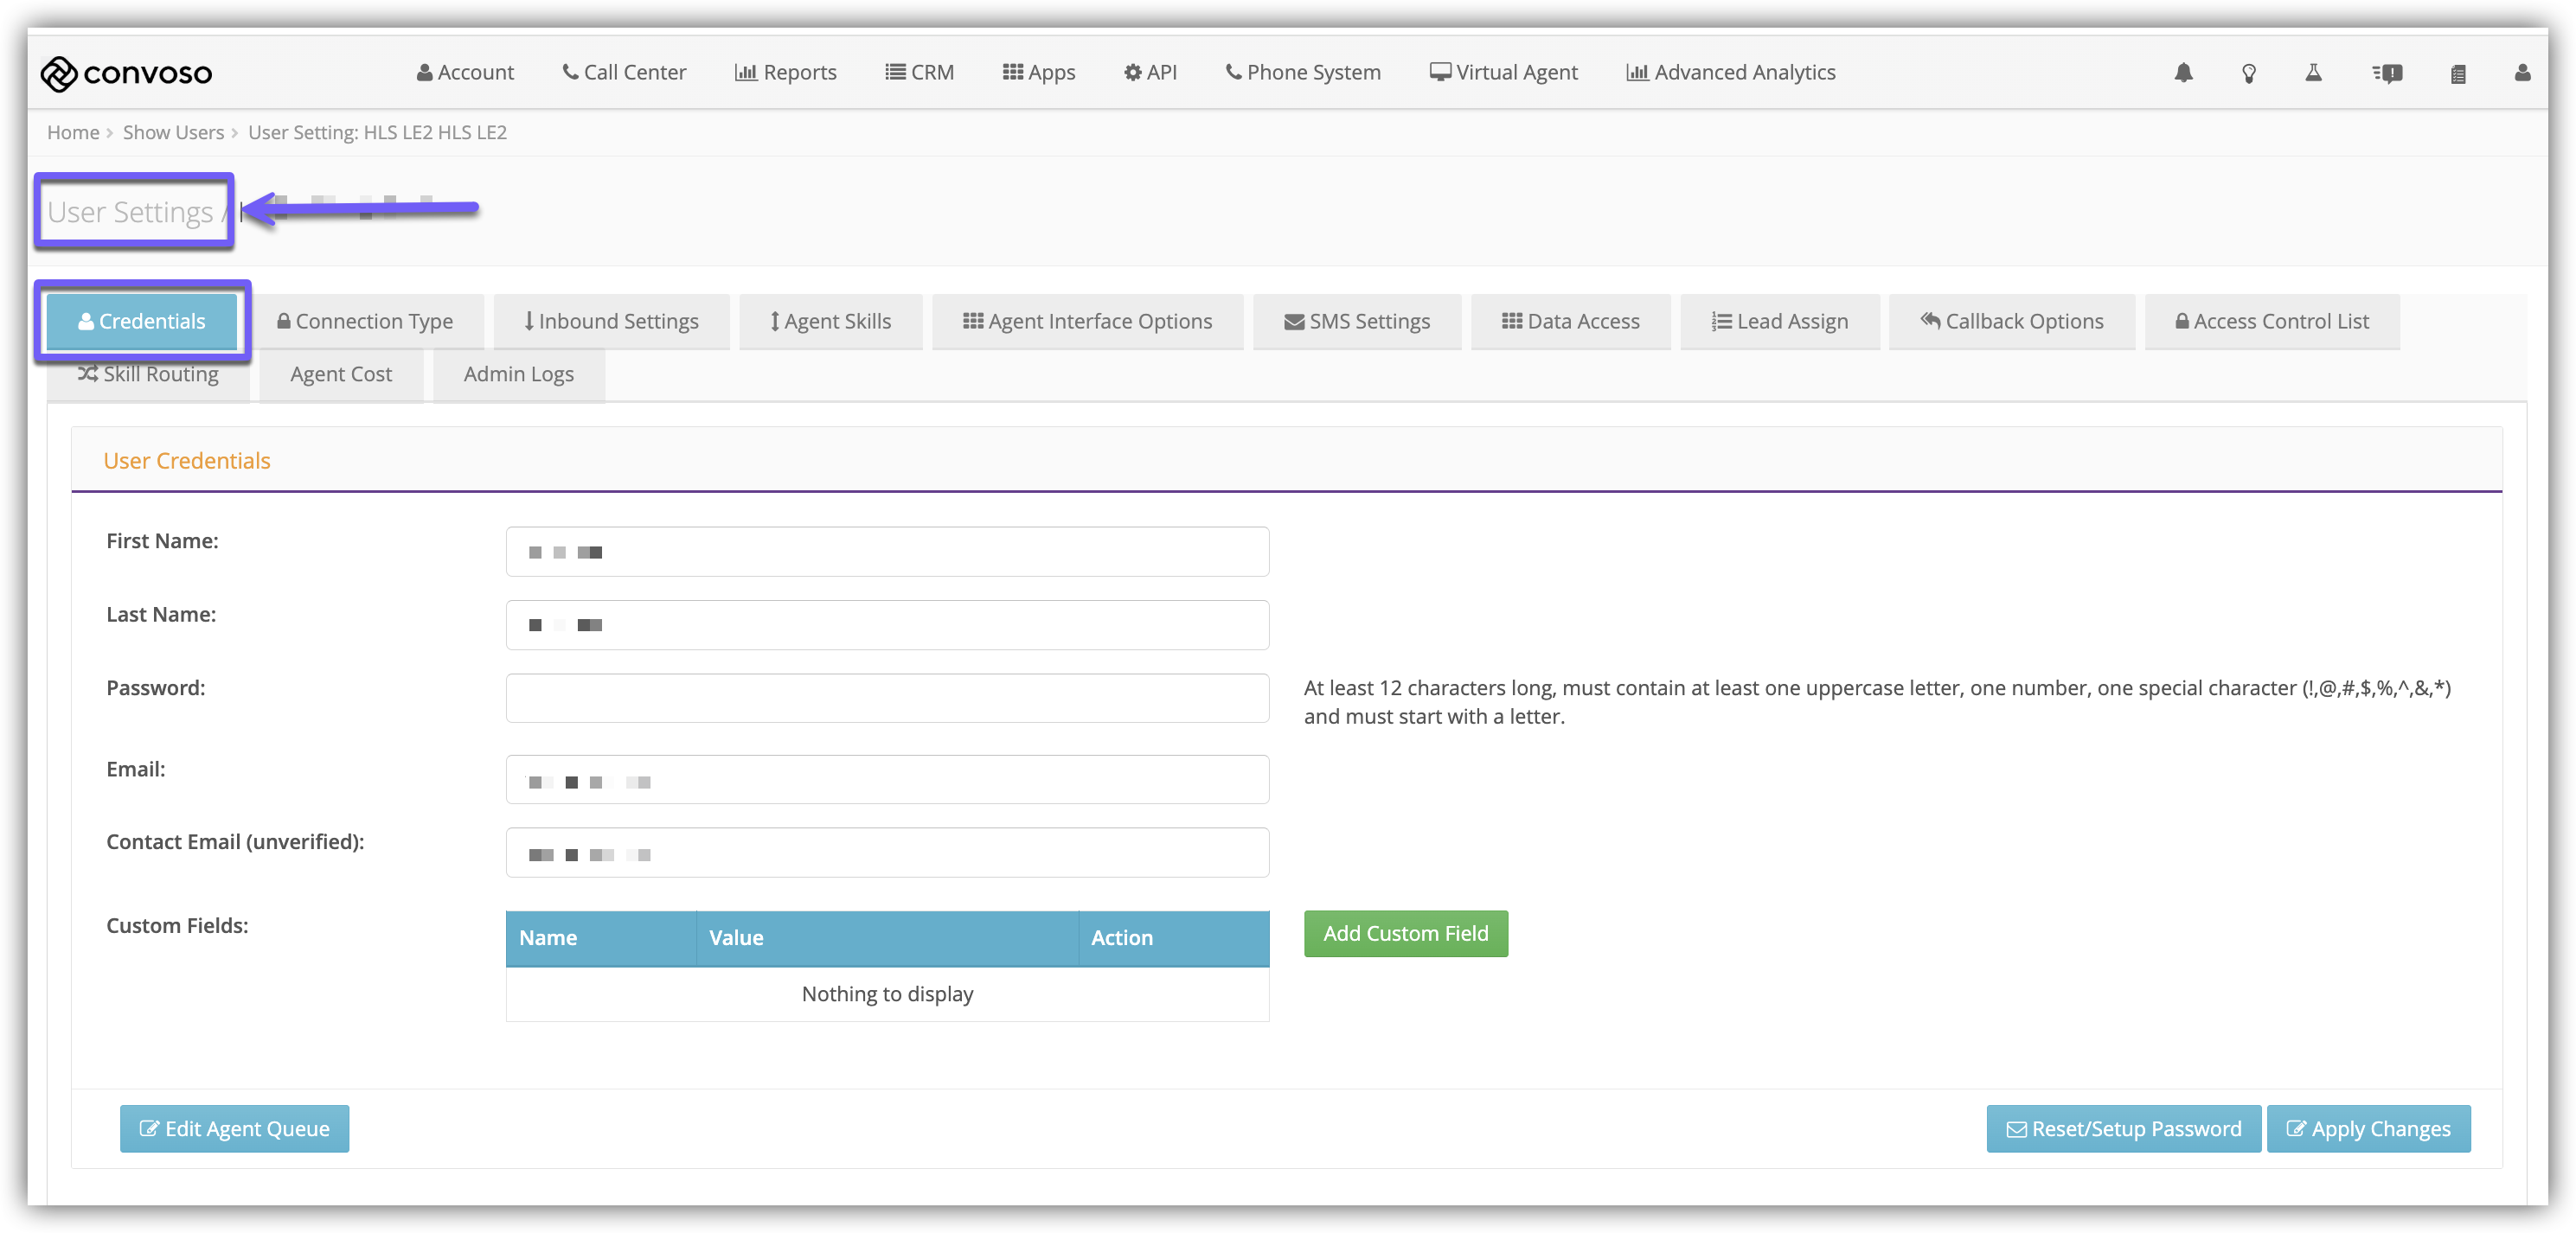The image size is (2576, 1233).
Task: Click the lightbulb tips icon
Action: (2248, 73)
